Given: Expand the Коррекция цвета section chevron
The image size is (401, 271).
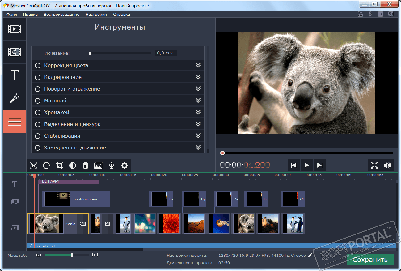Looking at the screenshot, I should [198, 65].
